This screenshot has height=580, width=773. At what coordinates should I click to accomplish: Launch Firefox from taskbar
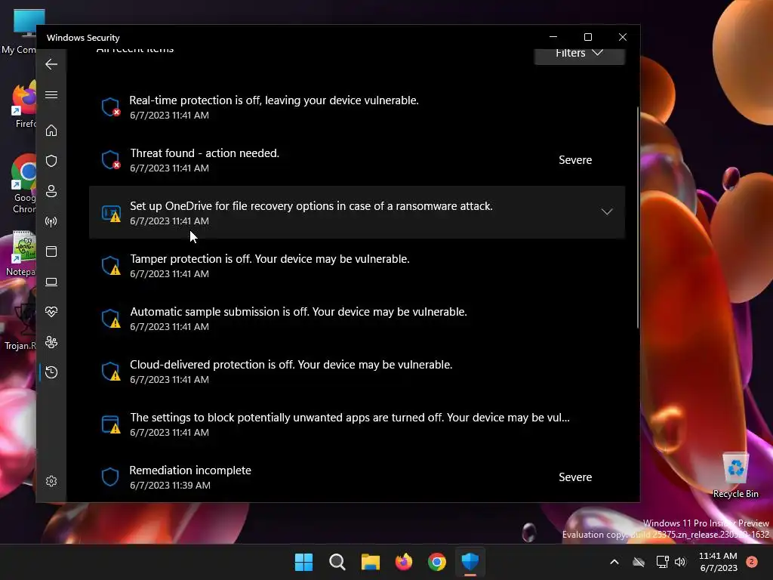point(404,562)
